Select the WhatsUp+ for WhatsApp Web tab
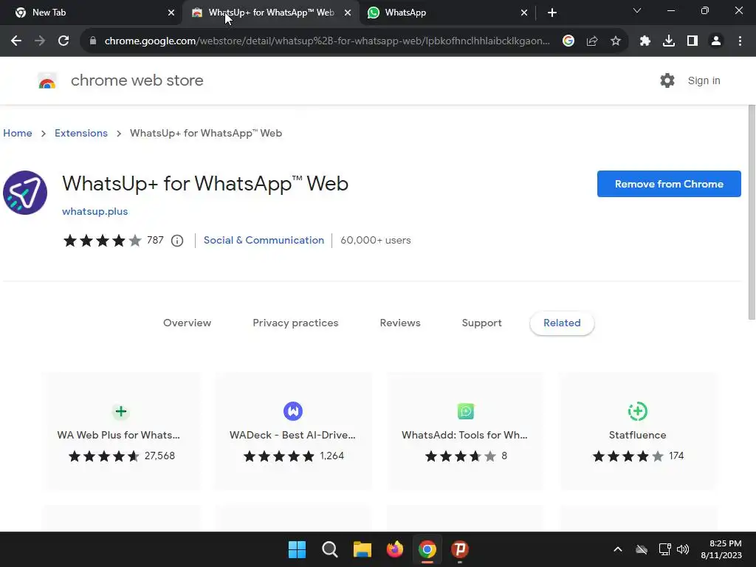 tap(270, 13)
